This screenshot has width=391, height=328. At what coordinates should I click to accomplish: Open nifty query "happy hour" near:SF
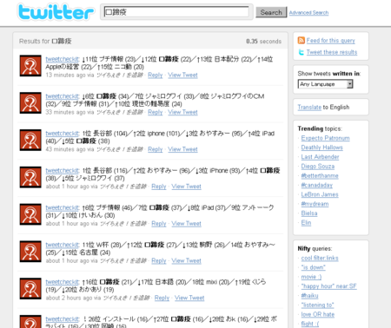tap(329, 286)
